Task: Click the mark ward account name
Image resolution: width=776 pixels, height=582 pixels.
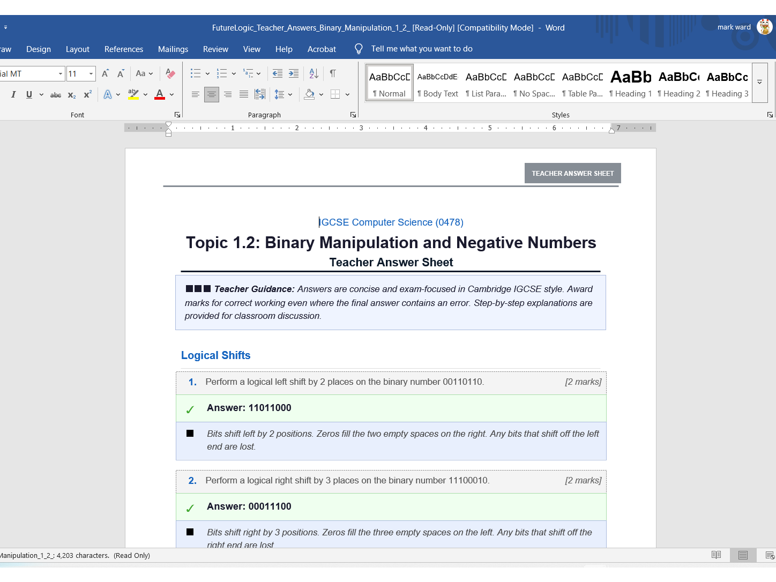Action: [x=734, y=27]
